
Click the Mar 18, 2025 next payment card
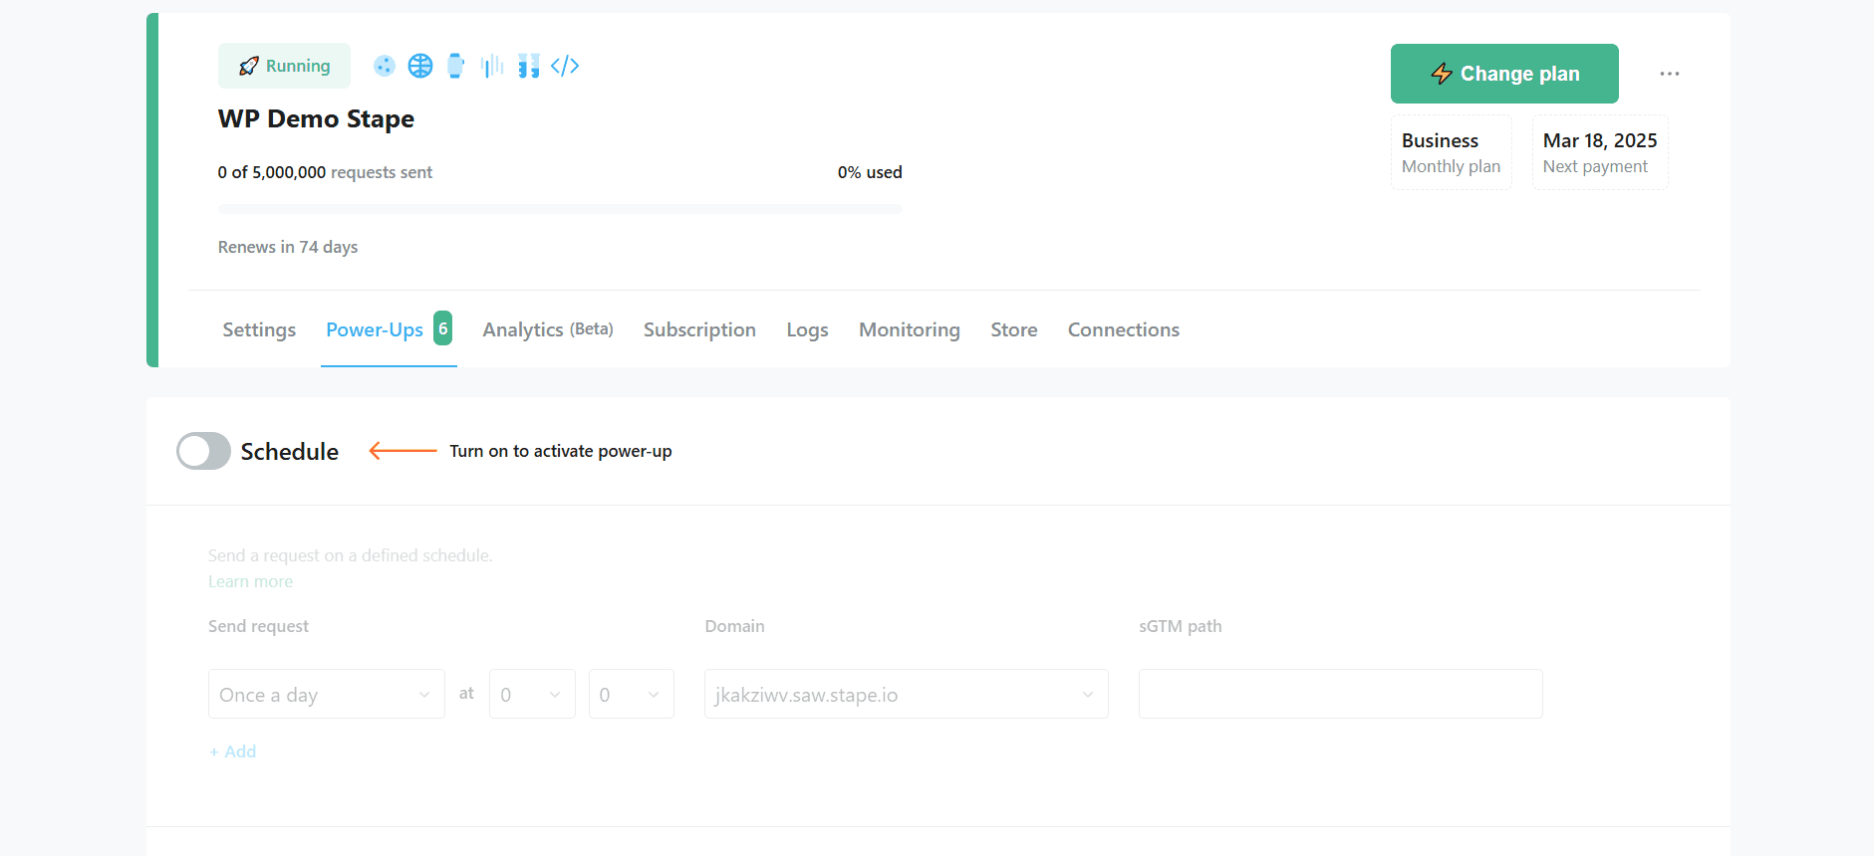pos(1600,152)
